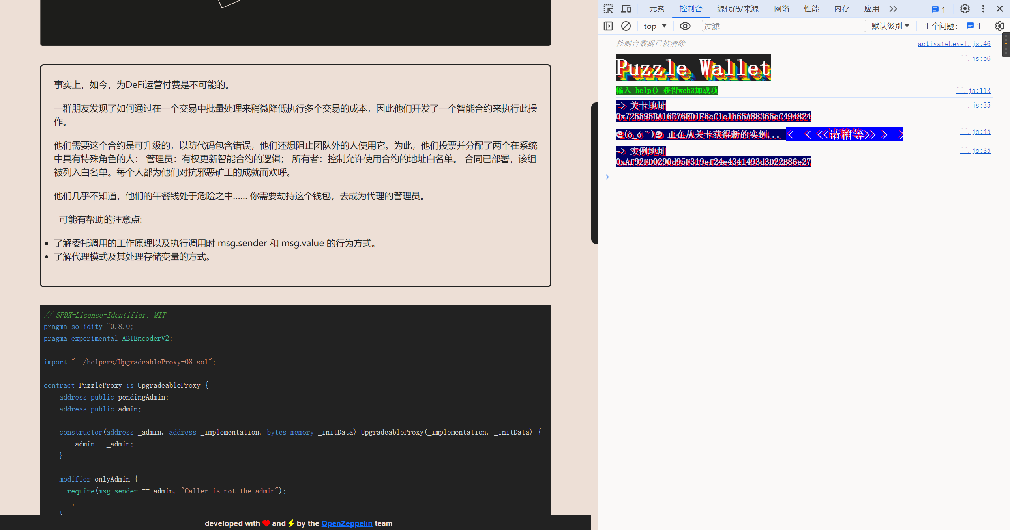Click the DevTools console scrollbar thumb

[1006, 45]
